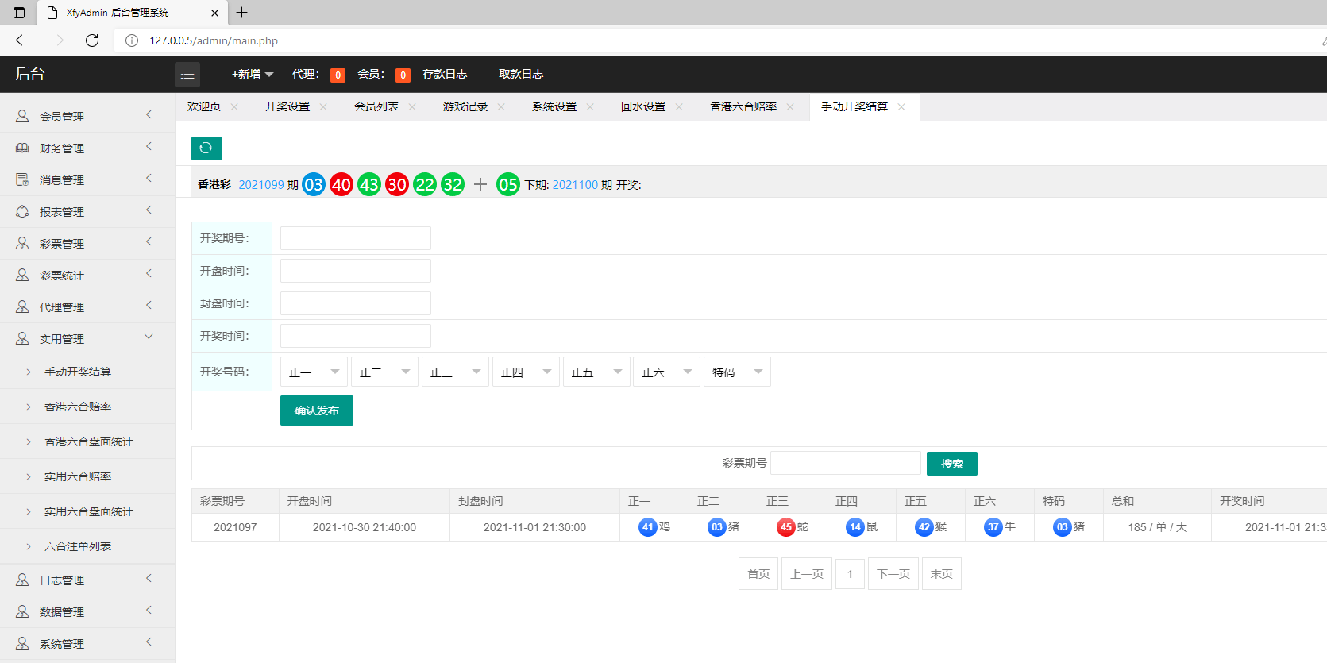
Task: Click the 首页 pagination button
Action: pos(758,573)
